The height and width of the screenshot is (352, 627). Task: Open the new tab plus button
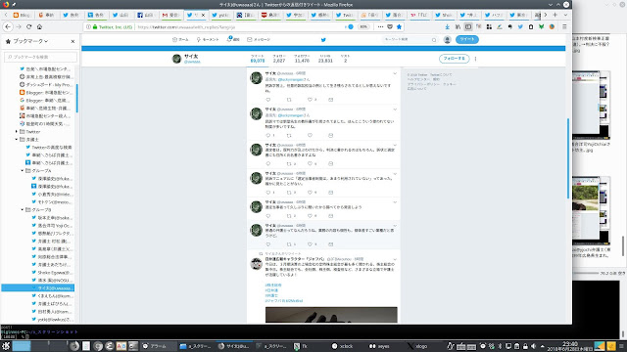pyautogui.click(x=555, y=15)
